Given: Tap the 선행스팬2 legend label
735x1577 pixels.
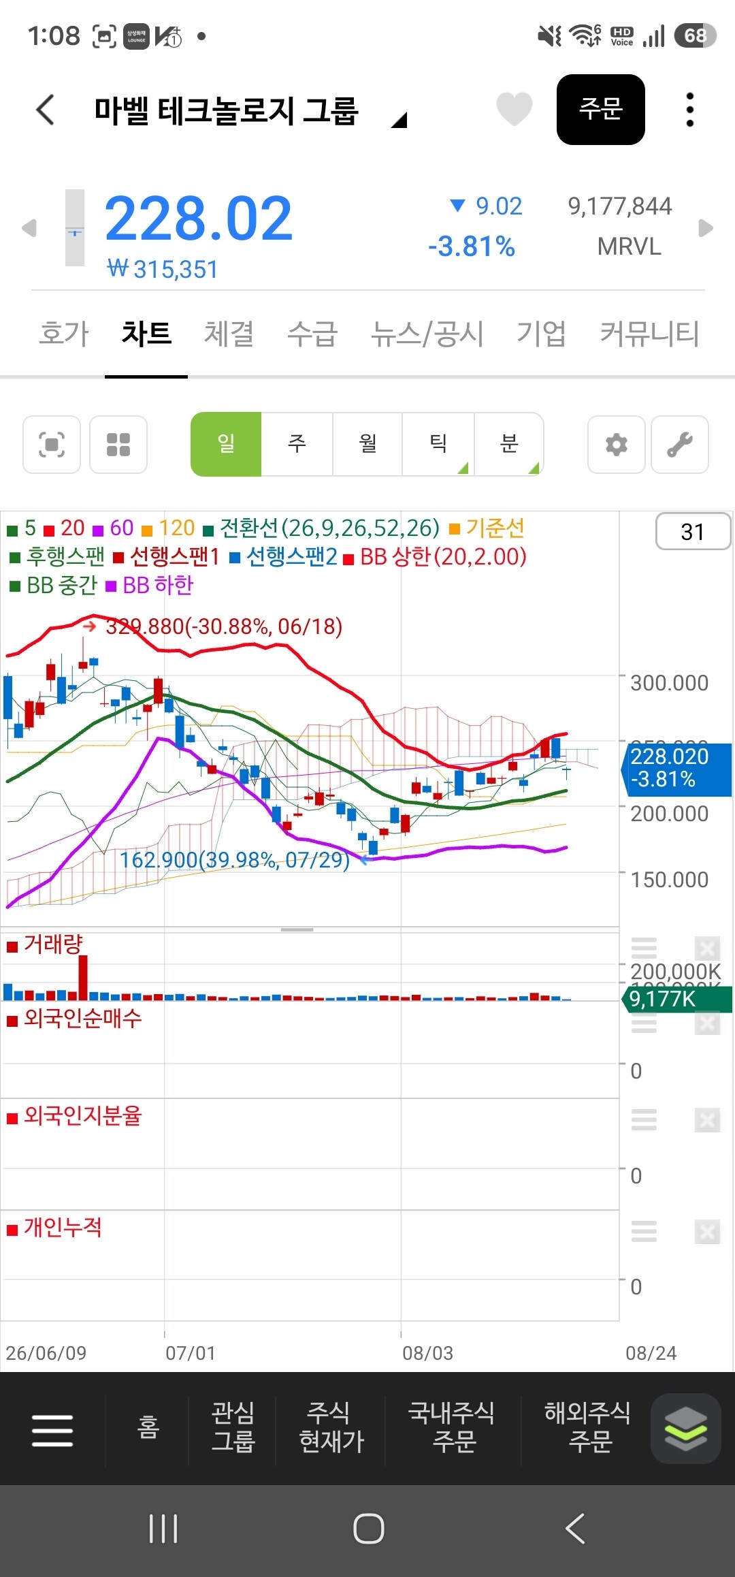Looking at the screenshot, I should pos(292,557).
